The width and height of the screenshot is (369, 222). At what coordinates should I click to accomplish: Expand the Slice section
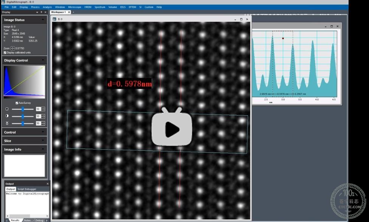pos(43,141)
